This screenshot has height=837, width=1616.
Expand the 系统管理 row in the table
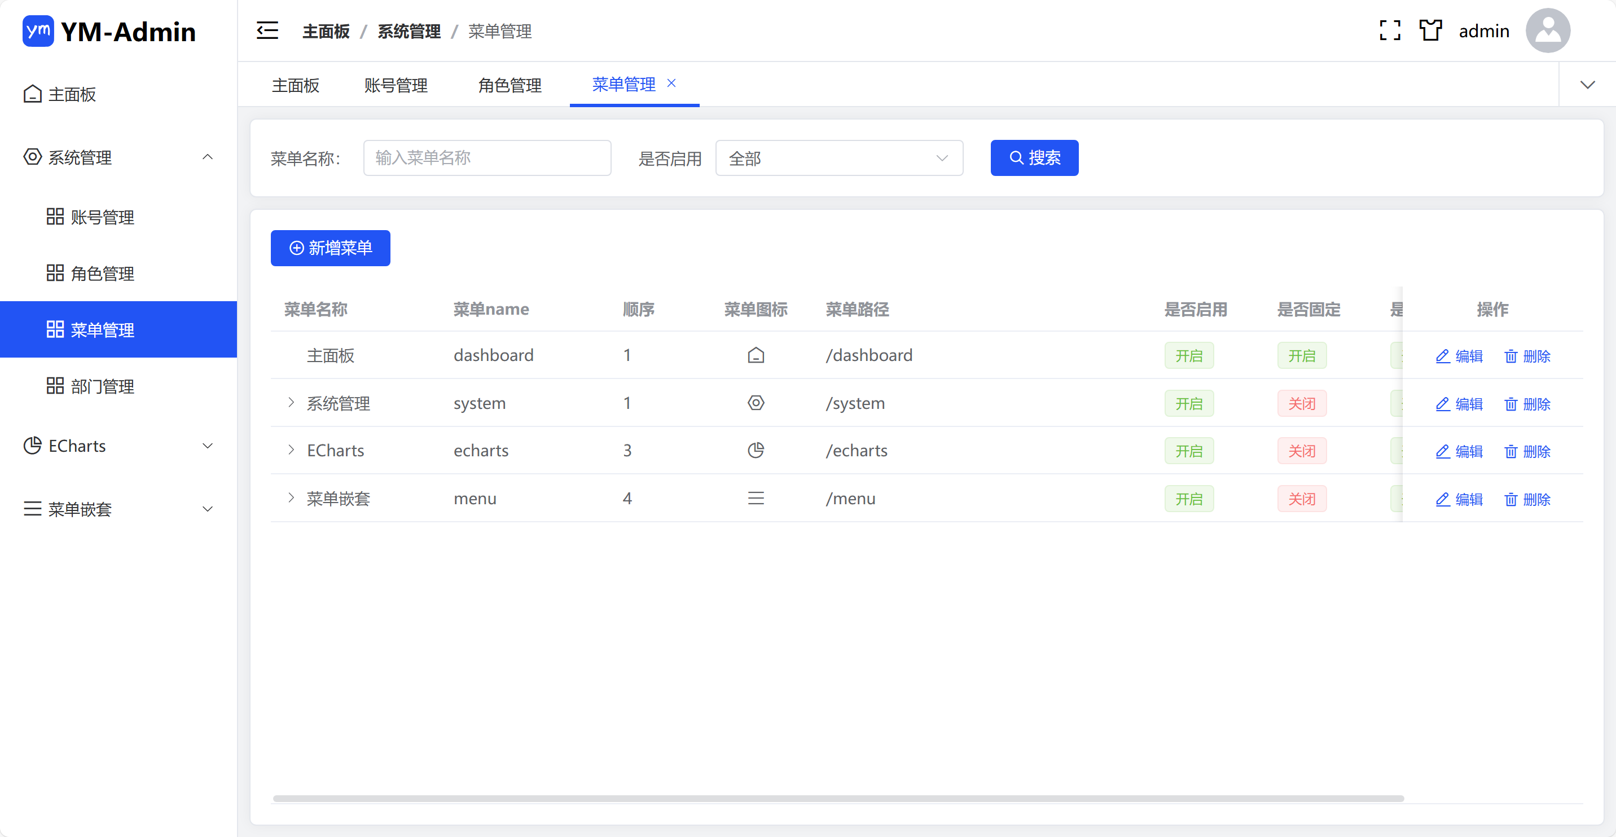291,403
